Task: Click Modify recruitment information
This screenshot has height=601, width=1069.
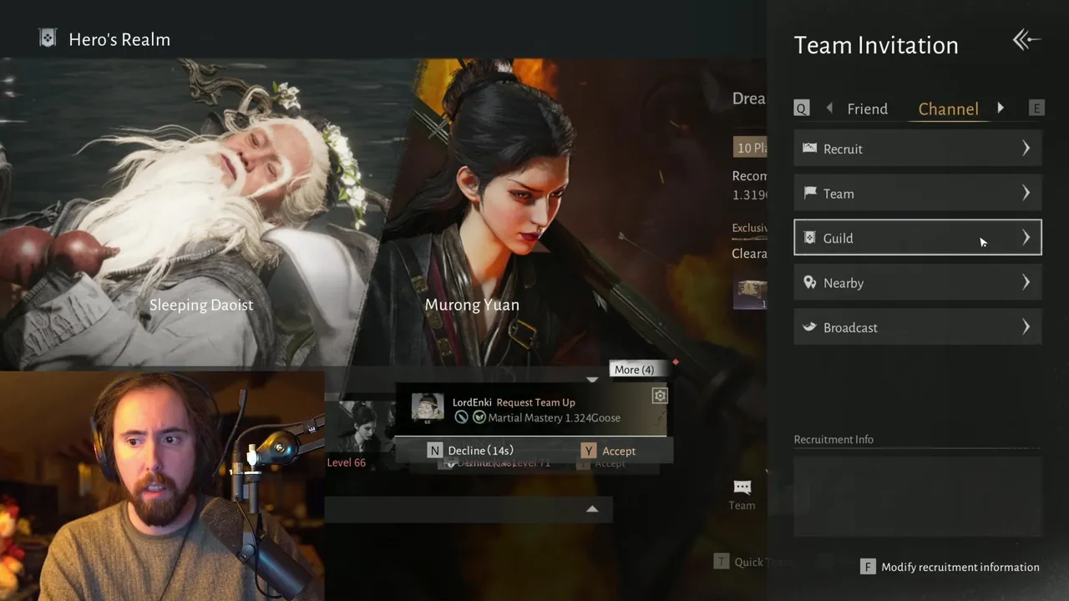Action: coord(960,567)
